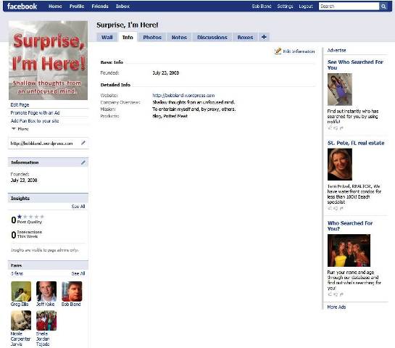Click Edit Page link
This screenshot has width=395, height=348.
click(20, 104)
